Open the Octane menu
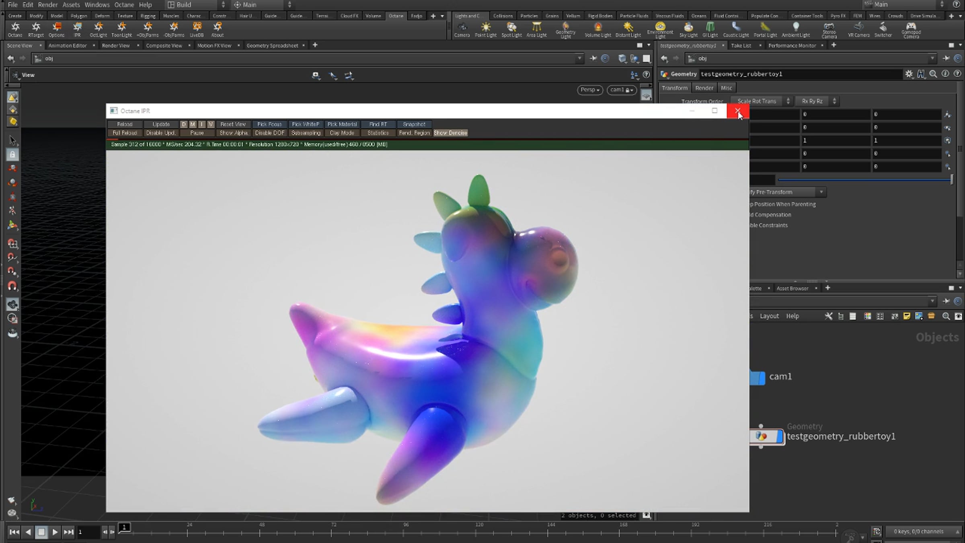965x543 pixels. coord(124,5)
